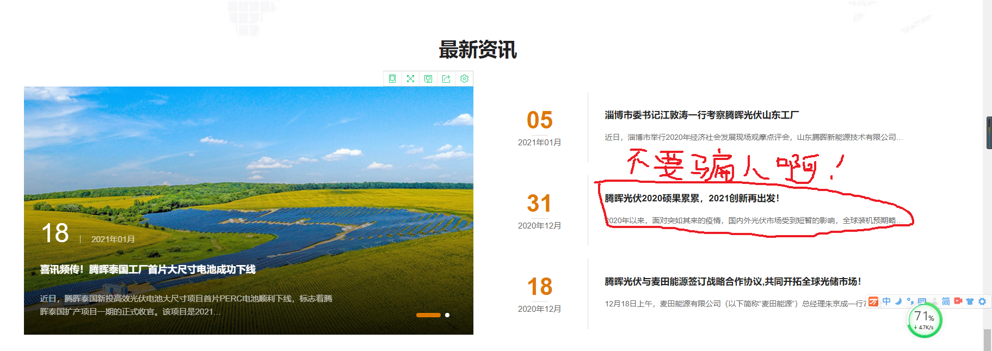Click the orange date number 18 in news list
992x351 pixels.
pos(539,287)
